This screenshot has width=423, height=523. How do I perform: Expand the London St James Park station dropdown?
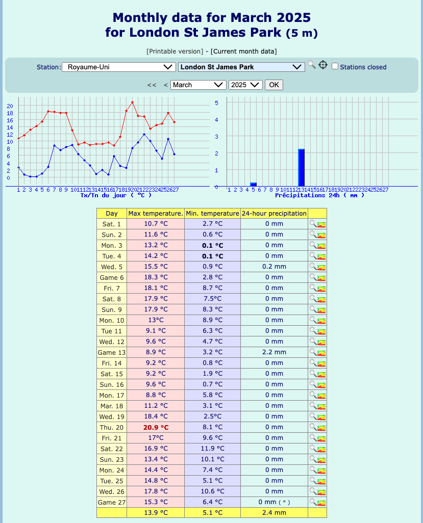(x=241, y=67)
